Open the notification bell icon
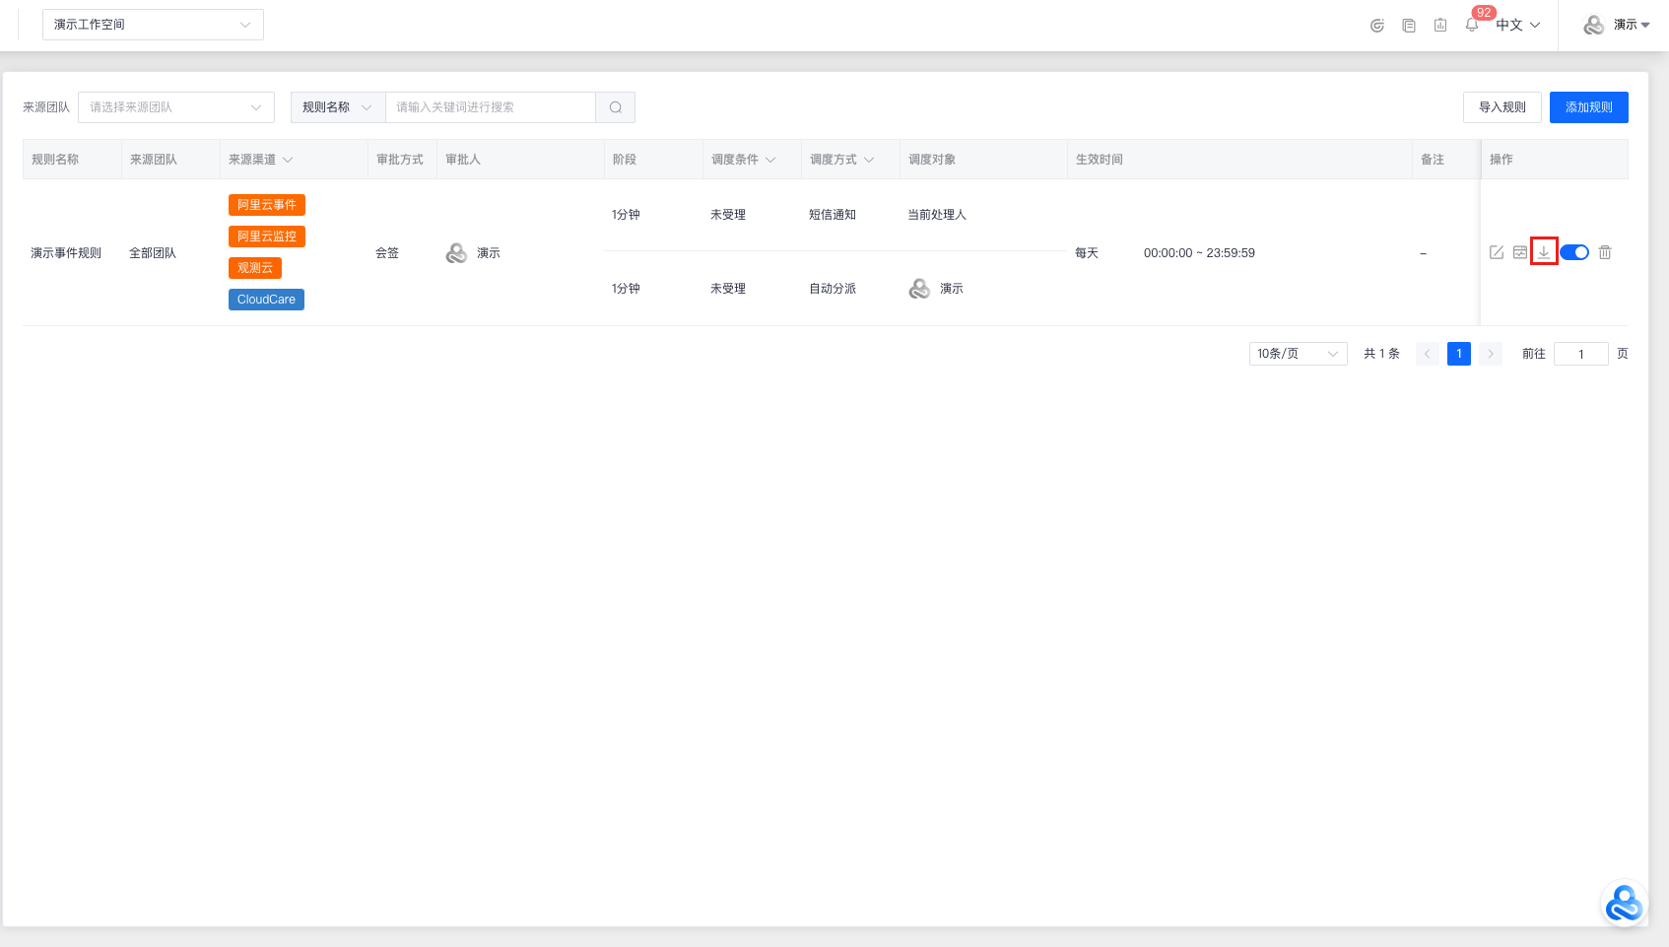Image resolution: width=1669 pixels, height=947 pixels. click(1472, 26)
